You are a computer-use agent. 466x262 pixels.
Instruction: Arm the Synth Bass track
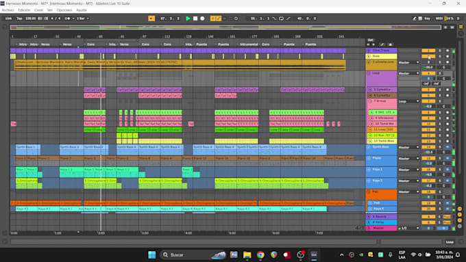point(447,147)
